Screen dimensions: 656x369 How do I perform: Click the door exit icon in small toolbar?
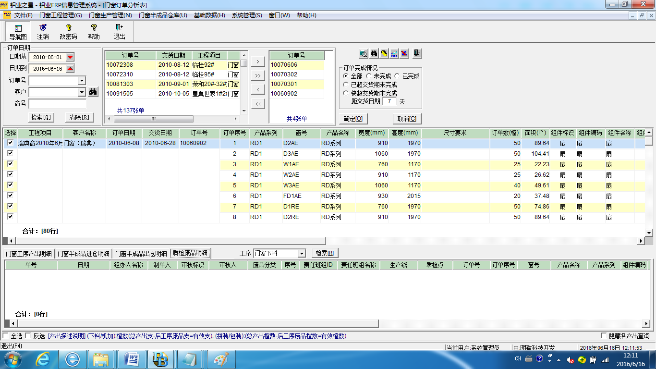click(x=417, y=53)
